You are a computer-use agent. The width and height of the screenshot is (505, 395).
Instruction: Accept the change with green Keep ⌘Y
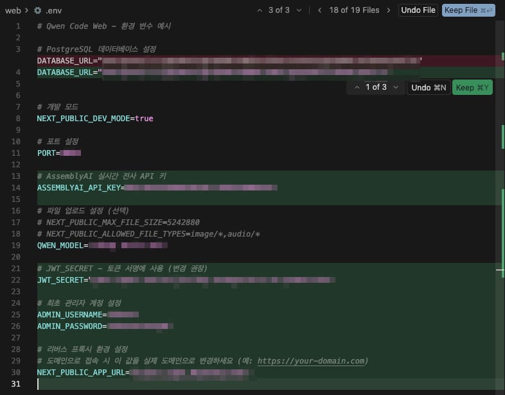[472, 87]
